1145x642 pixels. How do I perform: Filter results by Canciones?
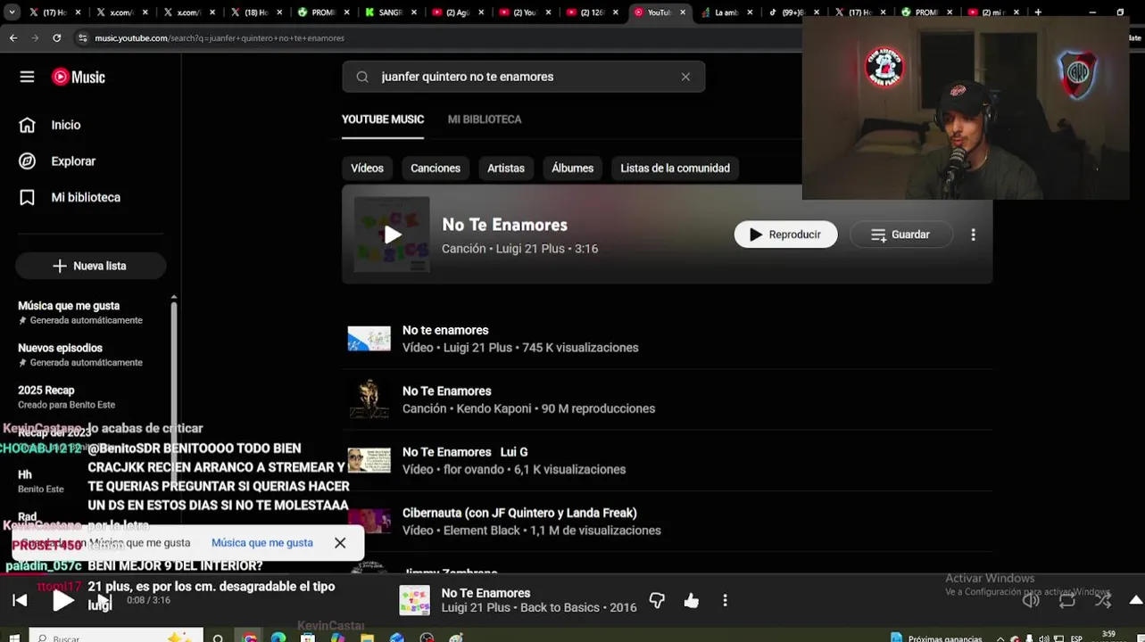coord(436,168)
